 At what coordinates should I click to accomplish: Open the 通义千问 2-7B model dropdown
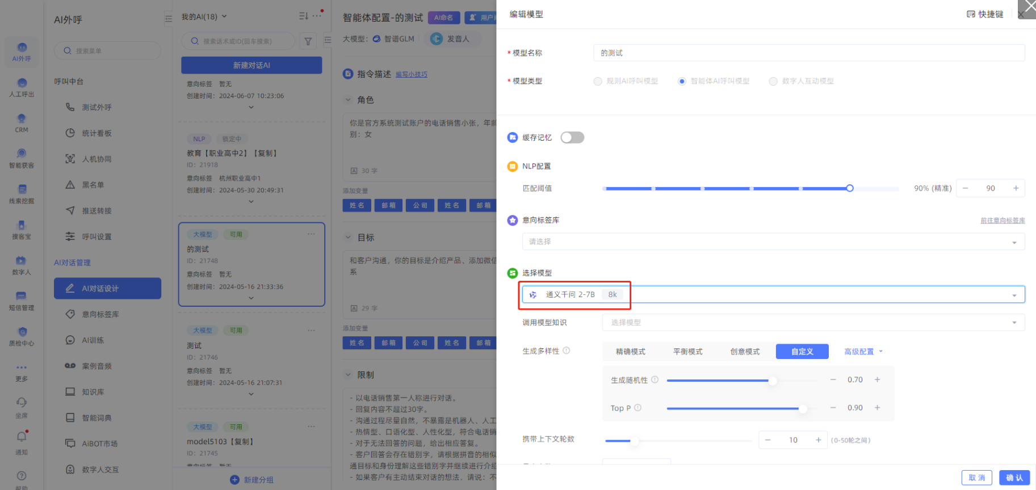click(773, 294)
